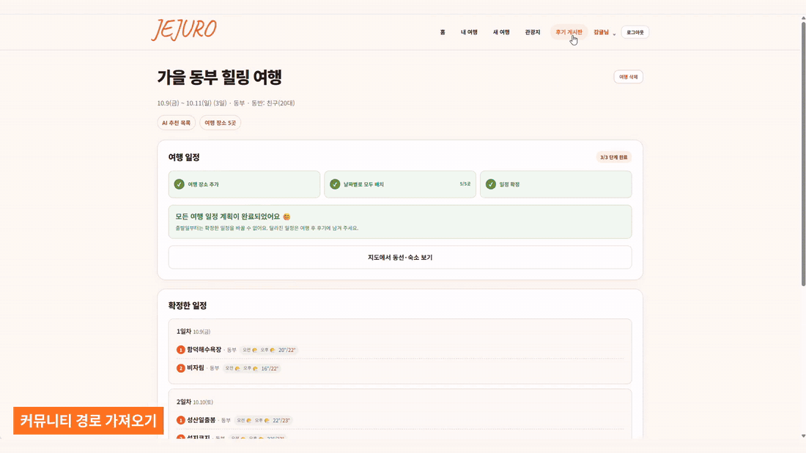Click 오후 weather icon in 비자림 row

click(x=256, y=369)
